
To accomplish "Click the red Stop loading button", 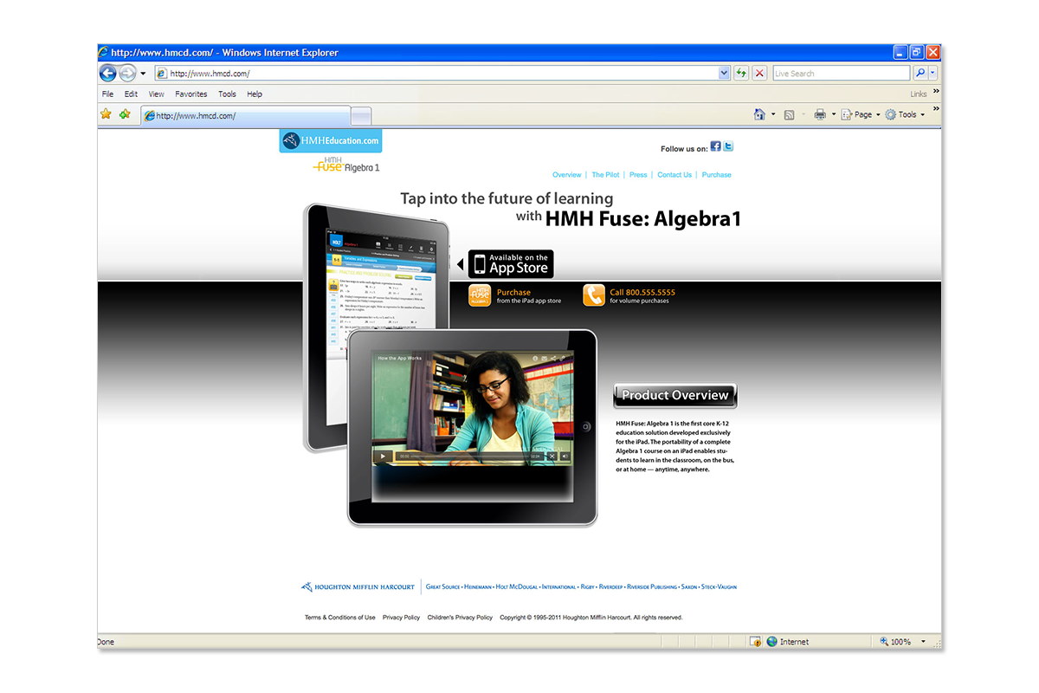I will (x=759, y=74).
